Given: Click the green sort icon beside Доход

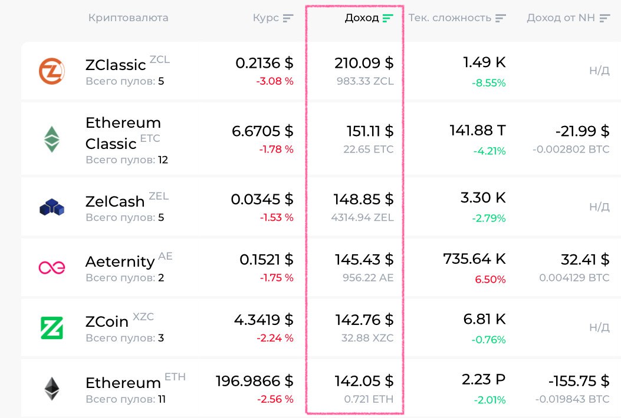Looking at the screenshot, I should tap(387, 18).
